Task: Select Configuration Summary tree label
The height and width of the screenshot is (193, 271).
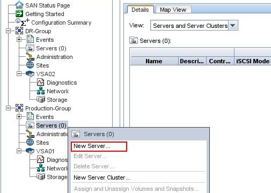Action: tap(61, 23)
